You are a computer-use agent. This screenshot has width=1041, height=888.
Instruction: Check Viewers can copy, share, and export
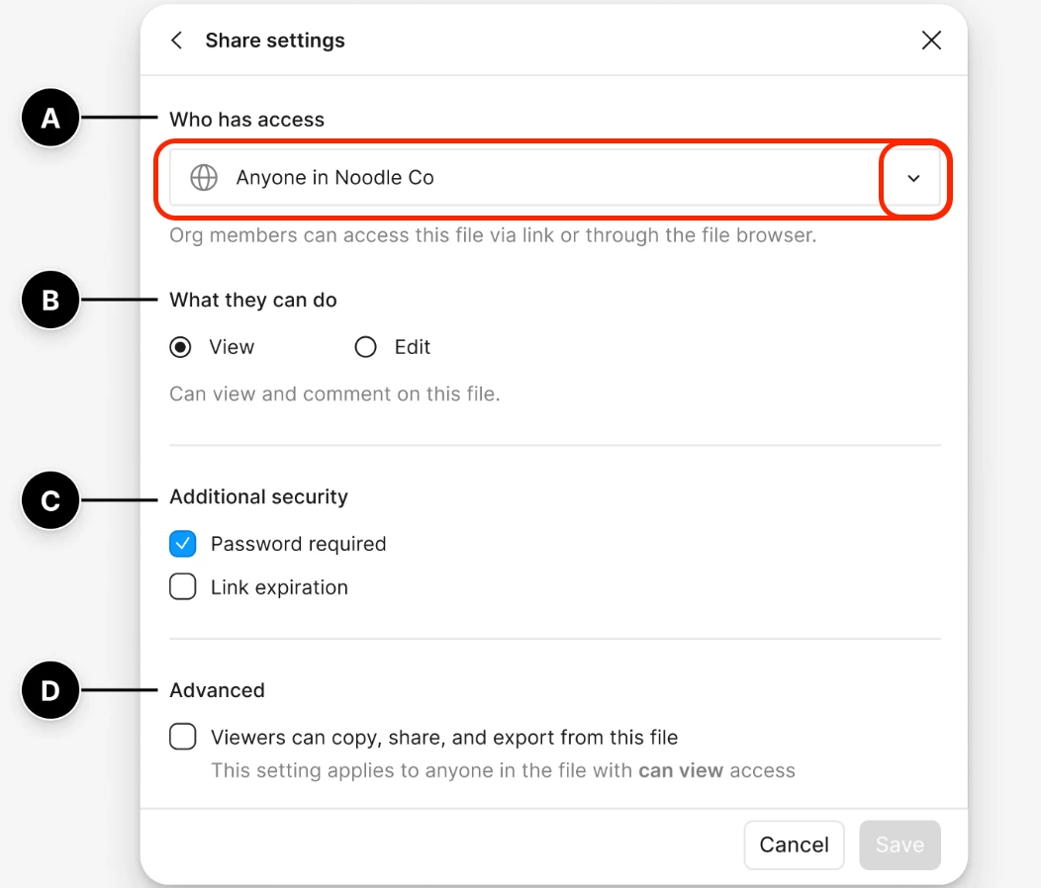183,737
